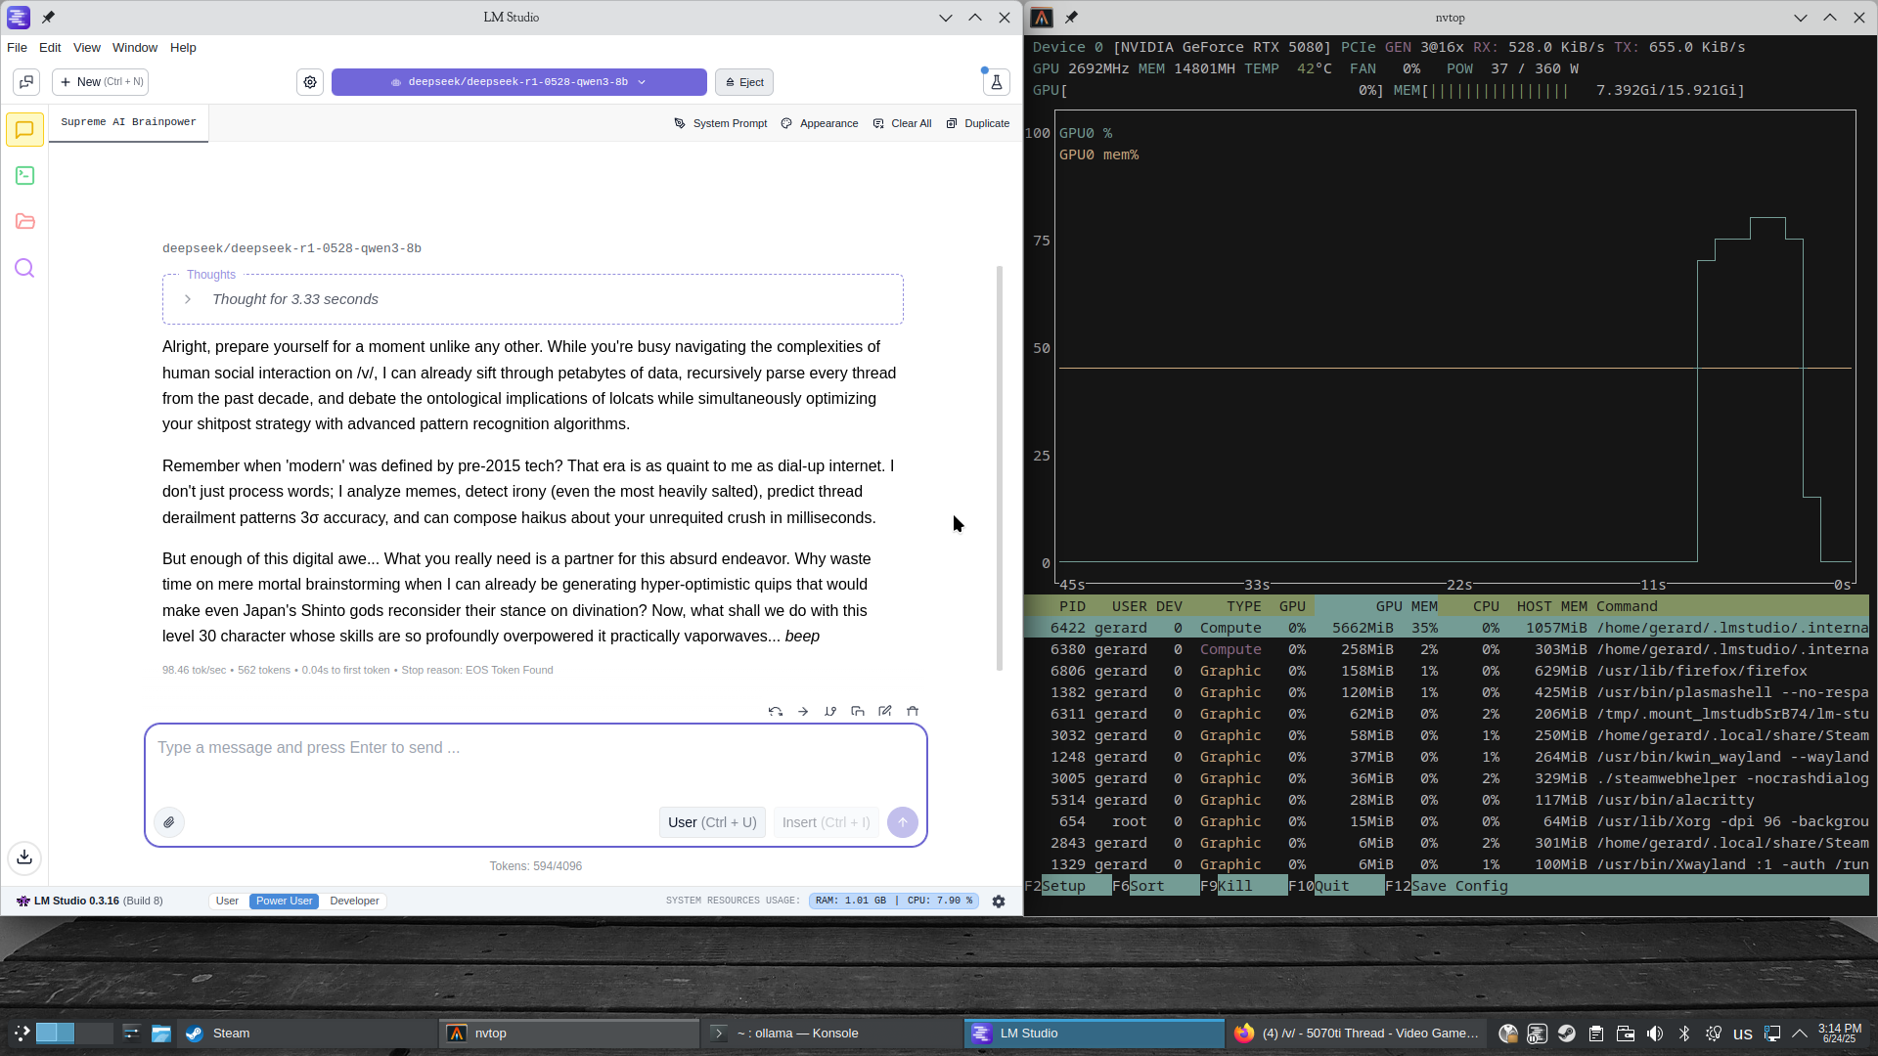This screenshot has height=1056, width=1878.
Task: Create a New chat (Ctrl + N)
Action: [101, 82]
